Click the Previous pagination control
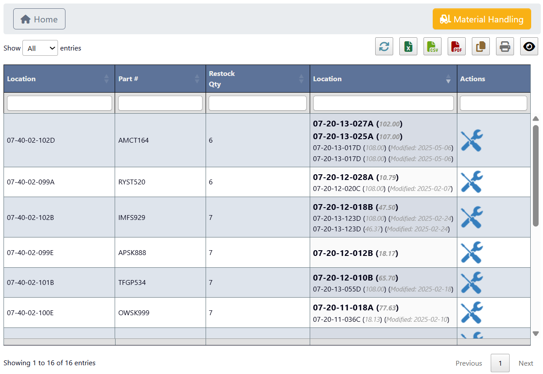The width and height of the screenshot is (543, 374). pos(468,363)
